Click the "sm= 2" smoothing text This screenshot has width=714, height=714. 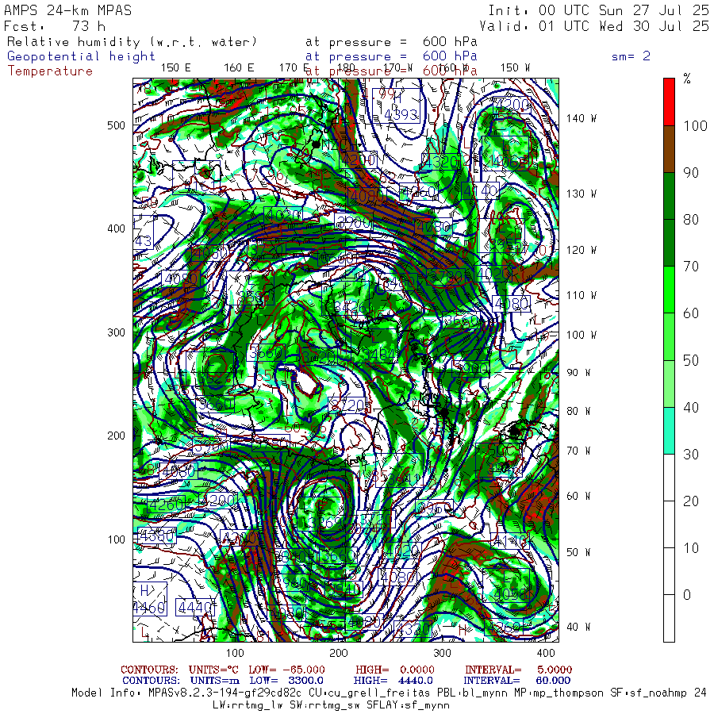[x=631, y=56]
